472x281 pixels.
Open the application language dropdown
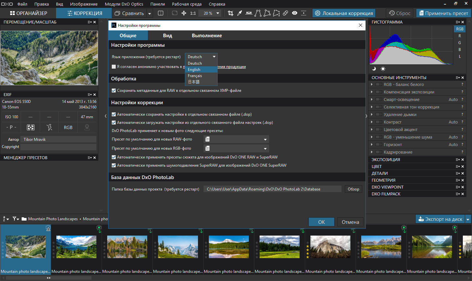(201, 57)
